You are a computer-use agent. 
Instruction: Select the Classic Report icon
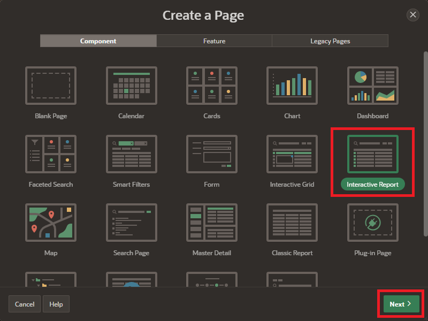(292, 223)
